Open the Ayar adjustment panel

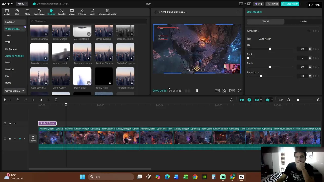coord(93,12)
